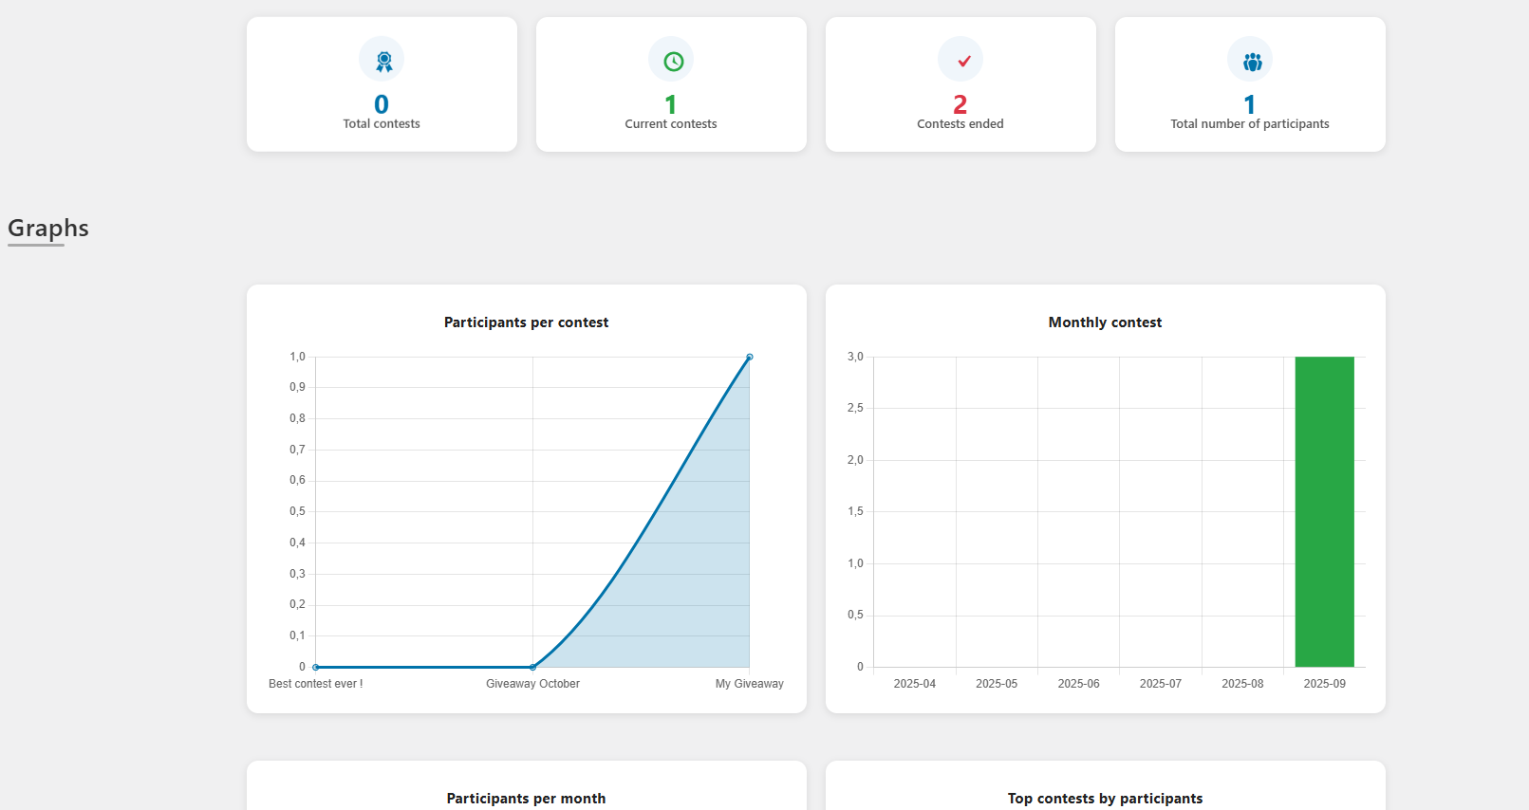Click the Graphs section heading
Viewport: 1529px width, 810px height.
click(x=48, y=229)
